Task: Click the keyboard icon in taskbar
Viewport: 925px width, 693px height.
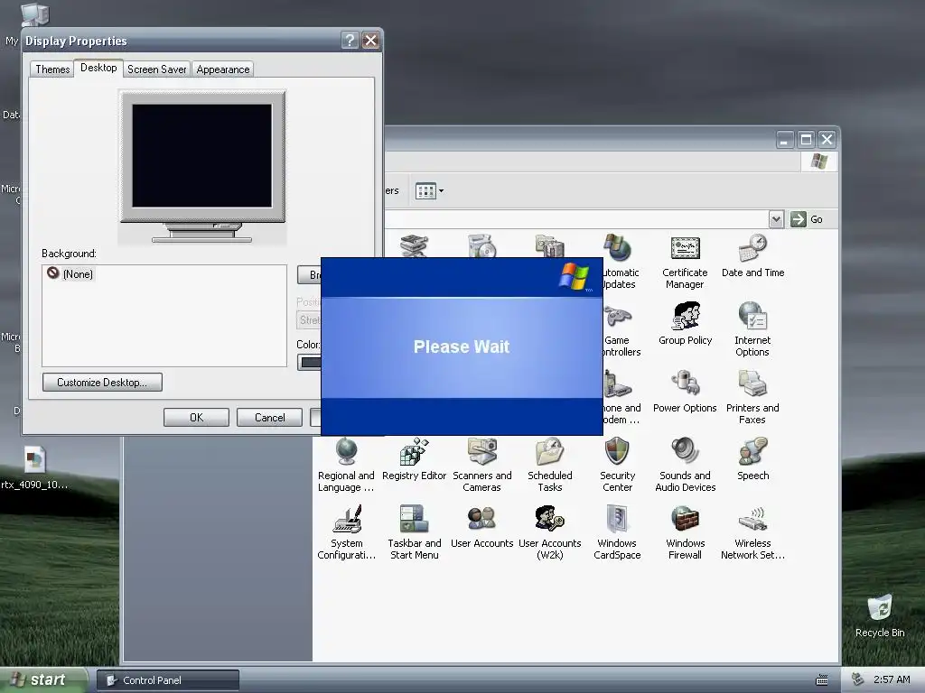Action: (821, 680)
